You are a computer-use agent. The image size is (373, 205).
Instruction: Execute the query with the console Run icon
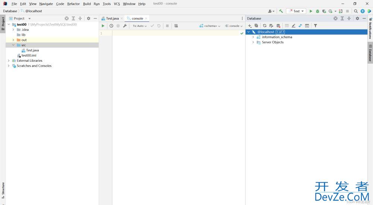pos(103,26)
